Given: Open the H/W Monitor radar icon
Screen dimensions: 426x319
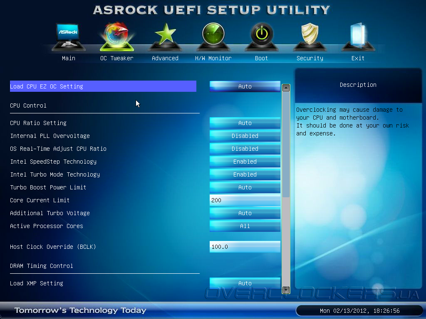Looking at the screenshot, I should click(213, 37).
